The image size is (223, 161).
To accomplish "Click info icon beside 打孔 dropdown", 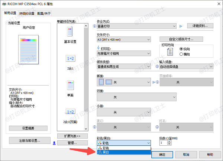I will [x=157, y=127].
